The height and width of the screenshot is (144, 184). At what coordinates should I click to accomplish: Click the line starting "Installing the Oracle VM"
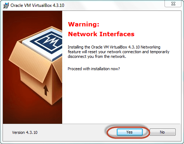[x=114, y=47]
